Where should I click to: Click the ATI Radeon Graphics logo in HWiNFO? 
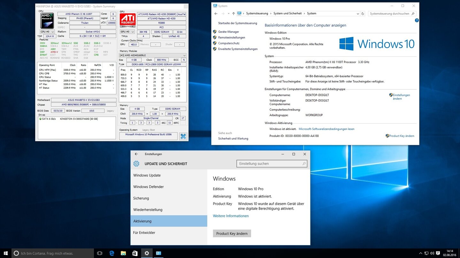click(127, 20)
